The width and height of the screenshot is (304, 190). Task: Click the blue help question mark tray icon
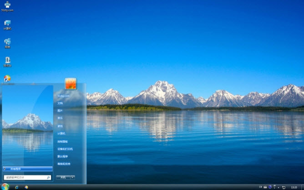click(270, 187)
